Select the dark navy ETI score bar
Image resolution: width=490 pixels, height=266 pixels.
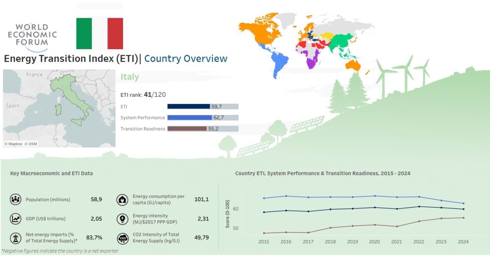click(189, 106)
